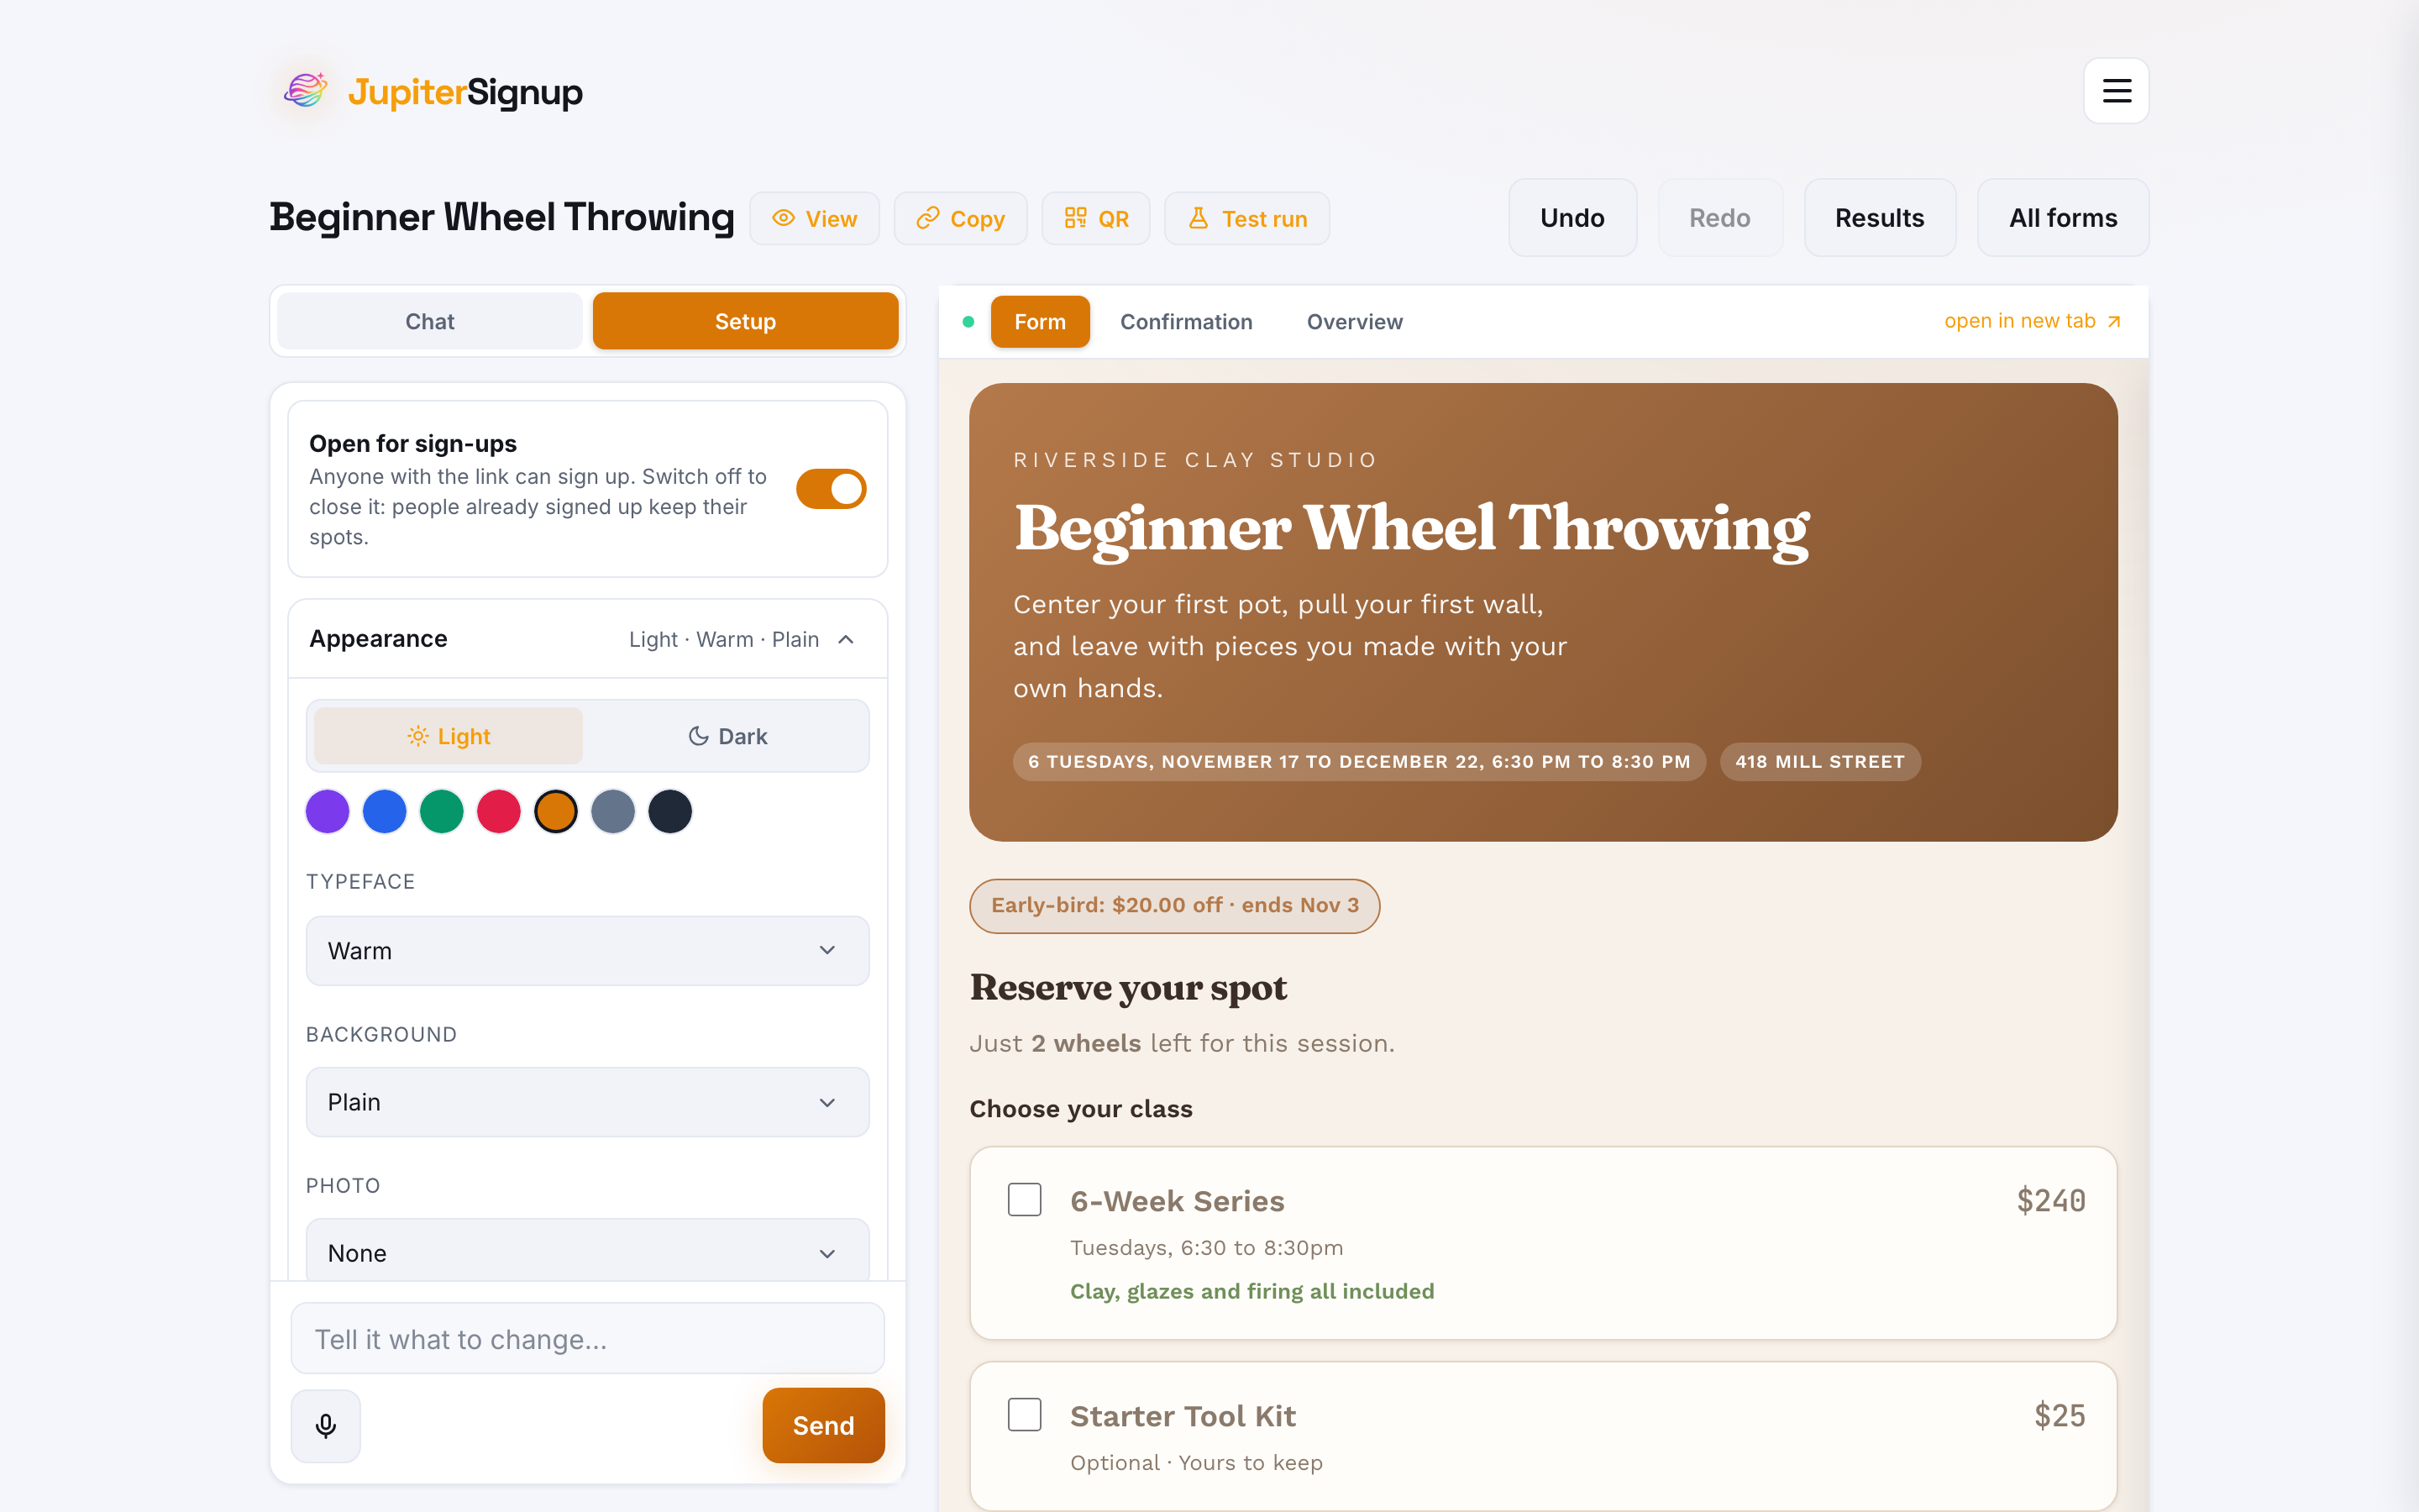Open the hamburger menu

tap(2115, 91)
